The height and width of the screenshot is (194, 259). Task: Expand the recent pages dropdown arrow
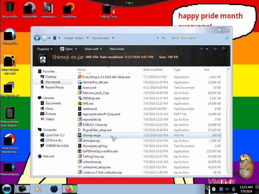(x=49, y=38)
